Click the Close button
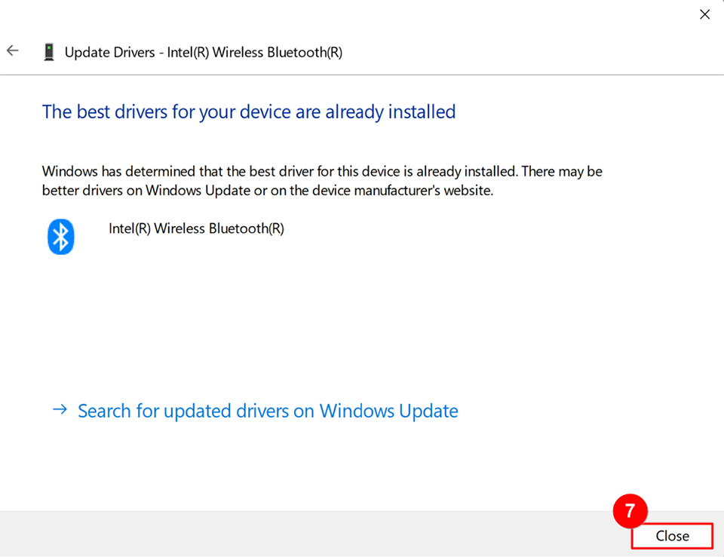 click(672, 536)
